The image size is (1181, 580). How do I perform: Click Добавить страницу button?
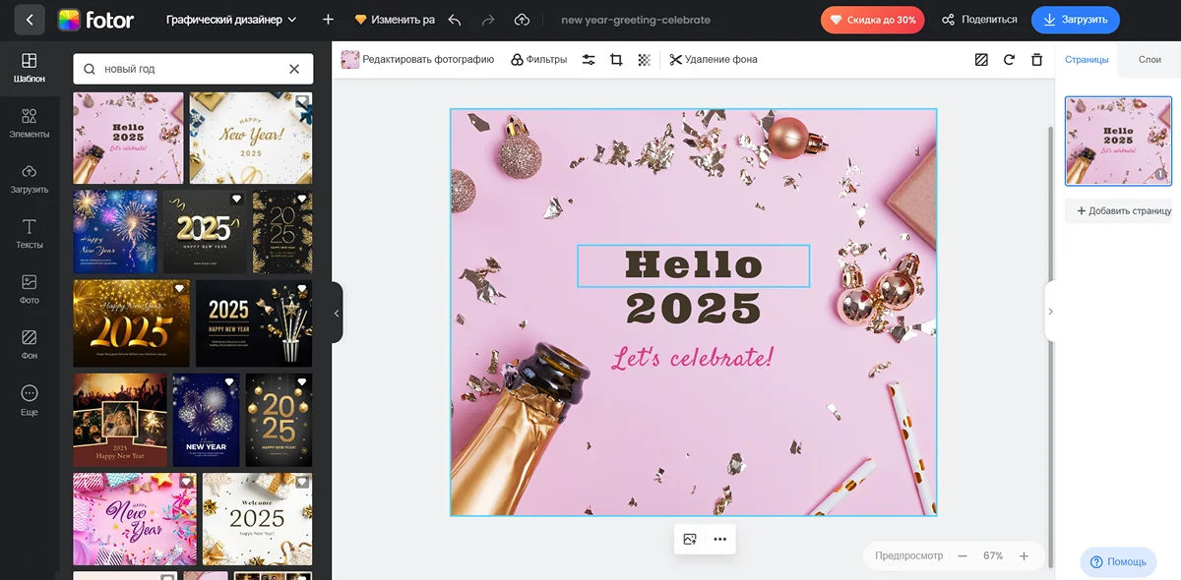[1118, 211]
